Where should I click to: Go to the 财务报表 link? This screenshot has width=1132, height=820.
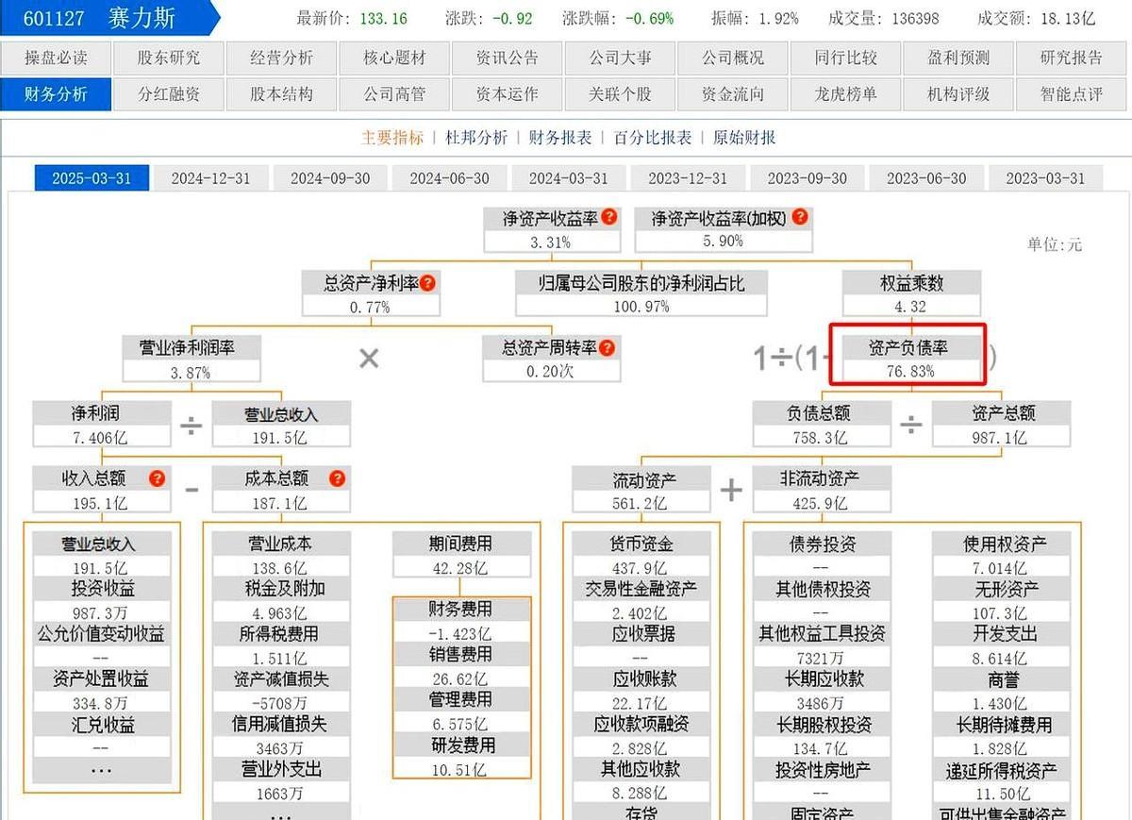pyautogui.click(x=560, y=138)
